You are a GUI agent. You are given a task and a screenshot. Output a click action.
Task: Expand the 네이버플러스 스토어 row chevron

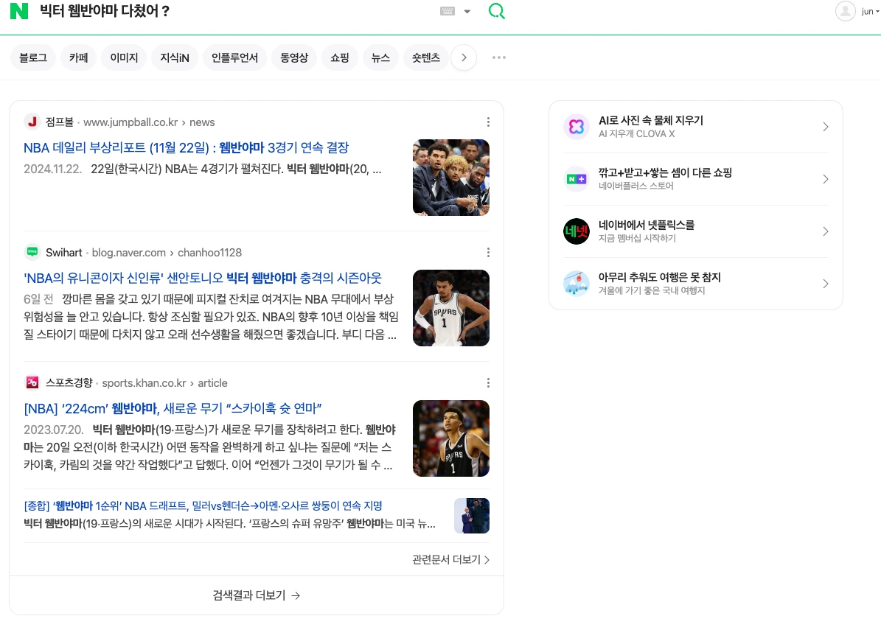[826, 179]
